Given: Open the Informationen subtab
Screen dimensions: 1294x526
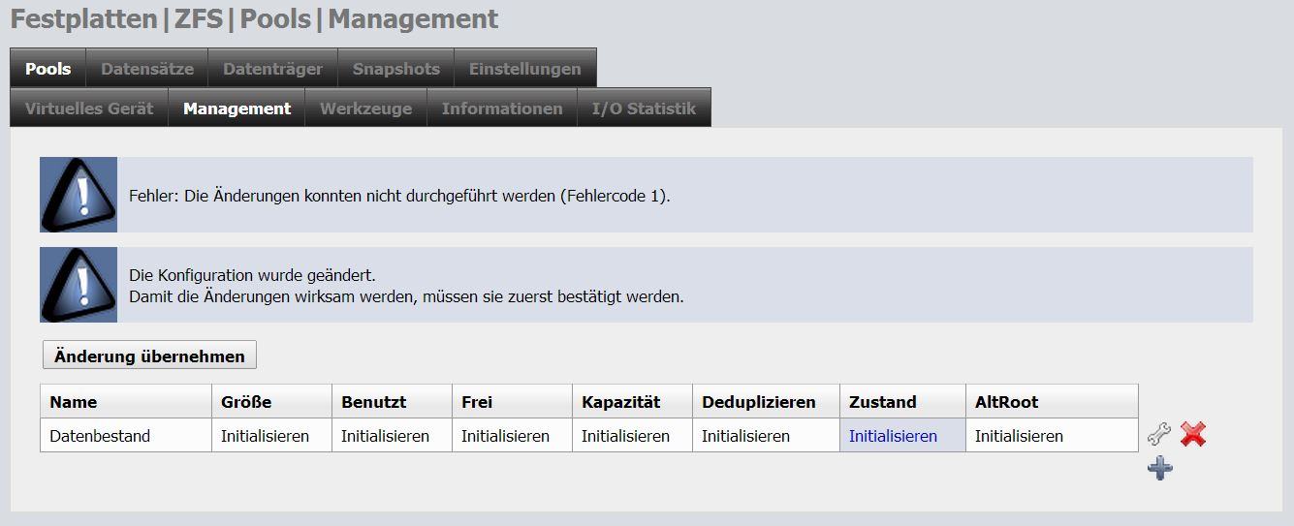Looking at the screenshot, I should point(502,108).
